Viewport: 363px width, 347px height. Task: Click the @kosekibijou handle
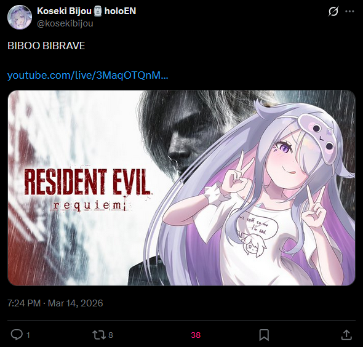pos(65,23)
